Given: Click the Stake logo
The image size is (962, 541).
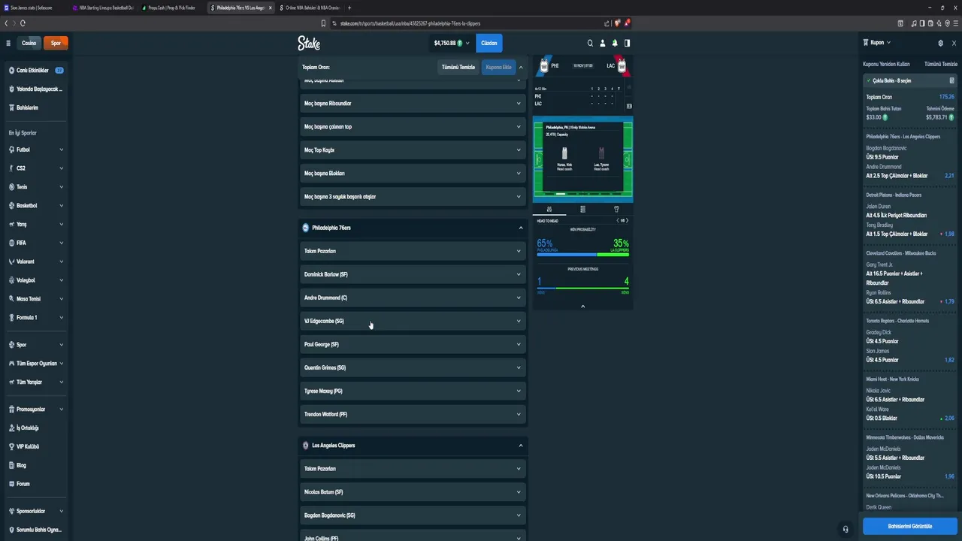Looking at the screenshot, I should (x=309, y=43).
